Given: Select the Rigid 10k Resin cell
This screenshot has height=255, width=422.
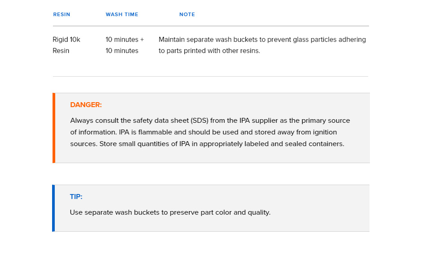Looking at the screenshot, I should pyautogui.click(x=66, y=45).
